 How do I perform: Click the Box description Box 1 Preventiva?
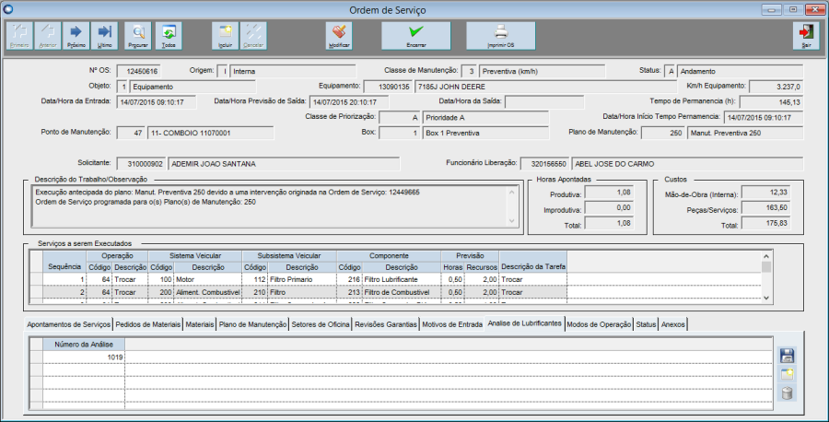485,134
